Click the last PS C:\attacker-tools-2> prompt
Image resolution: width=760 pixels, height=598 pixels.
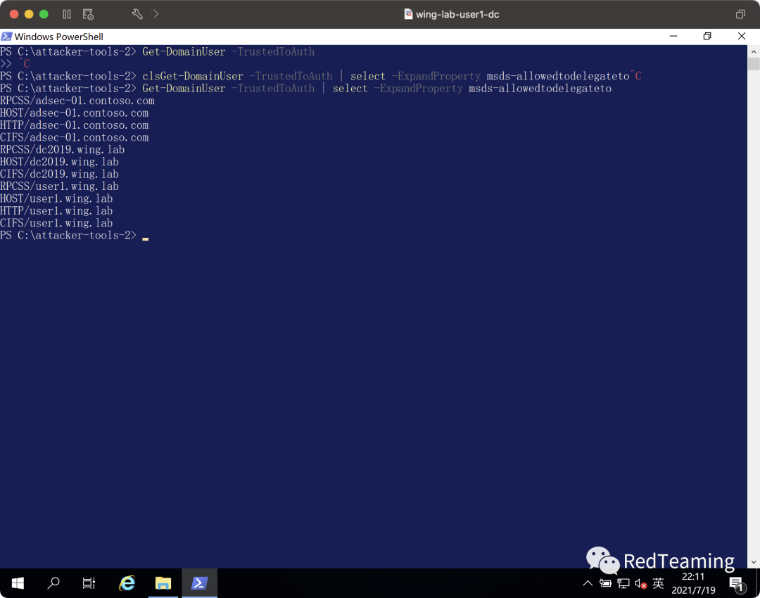pos(68,236)
